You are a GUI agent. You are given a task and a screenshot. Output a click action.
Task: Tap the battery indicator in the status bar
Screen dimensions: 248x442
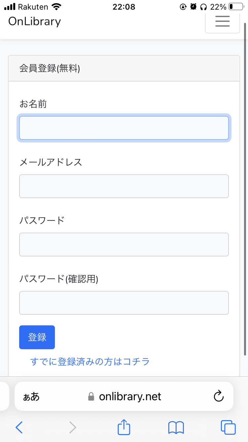coord(235,7)
